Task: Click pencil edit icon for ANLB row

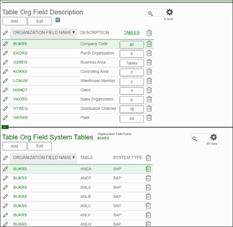Action: pyautogui.click(x=5, y=197)
